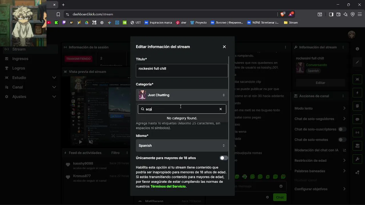Open the Términos del Servicio link
The width and height of the screenshot is (365, 205).
coord(168,186)
